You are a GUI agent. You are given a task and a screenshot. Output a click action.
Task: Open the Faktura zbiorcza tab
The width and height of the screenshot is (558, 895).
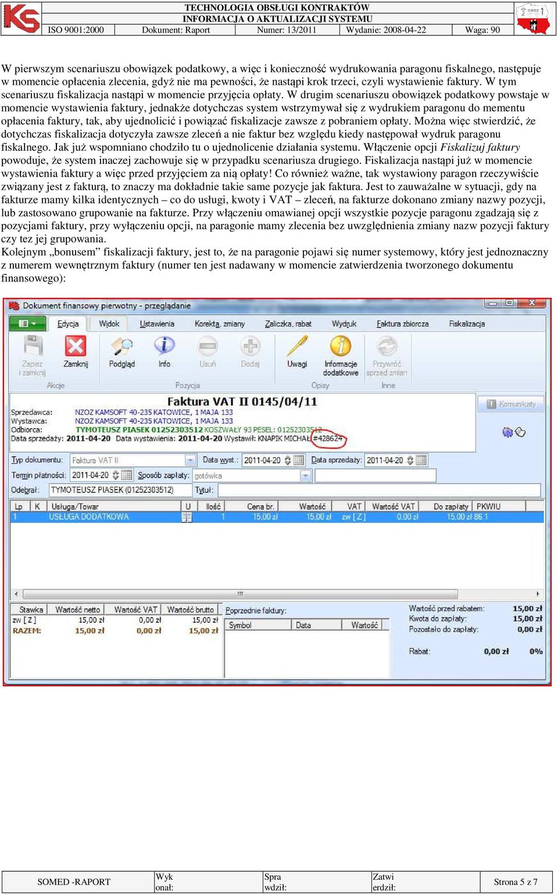tap(403, 324)
